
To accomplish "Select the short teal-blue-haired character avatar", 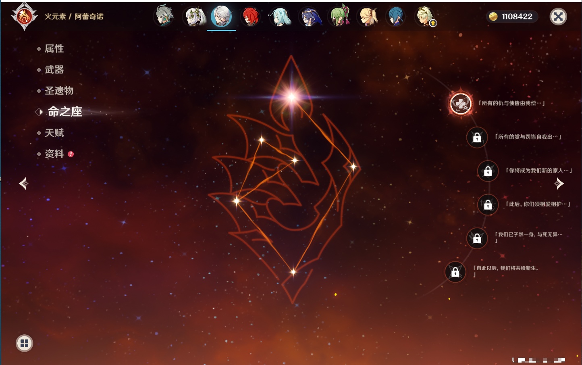I will pyautogui.click(x=396, y=17).
